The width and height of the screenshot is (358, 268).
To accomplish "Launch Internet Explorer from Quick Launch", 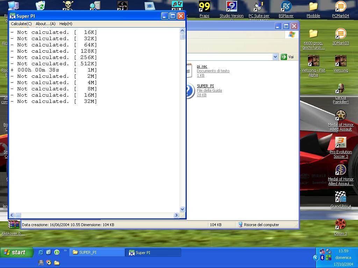I will point(41,252).
